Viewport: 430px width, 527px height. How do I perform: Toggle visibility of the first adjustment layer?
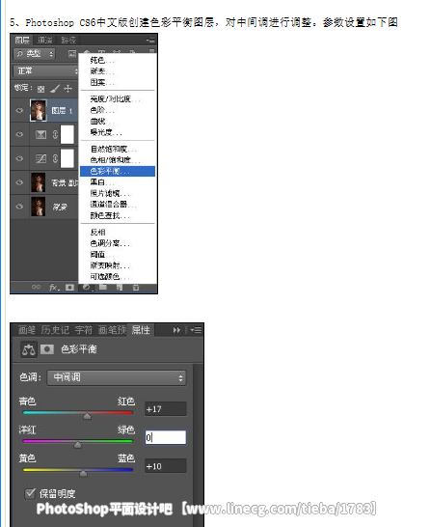point(19,134)
